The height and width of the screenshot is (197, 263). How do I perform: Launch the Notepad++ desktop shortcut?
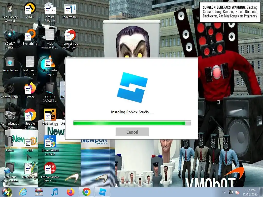(x=30, y=170)
